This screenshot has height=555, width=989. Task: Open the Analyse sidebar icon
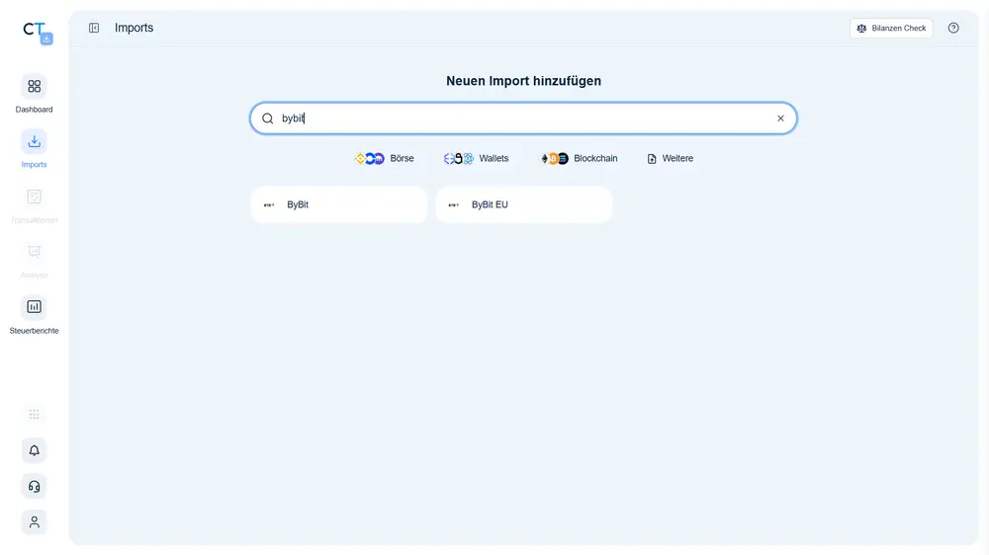coord(34,252)
